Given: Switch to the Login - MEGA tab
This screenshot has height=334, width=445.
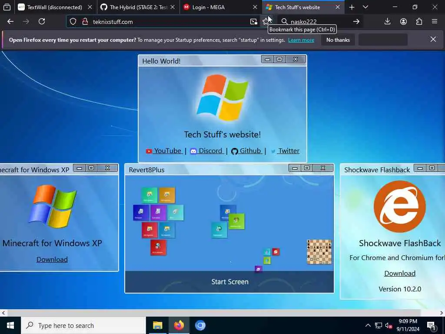Looking at the screenshot, I should (x=220, y=7).
